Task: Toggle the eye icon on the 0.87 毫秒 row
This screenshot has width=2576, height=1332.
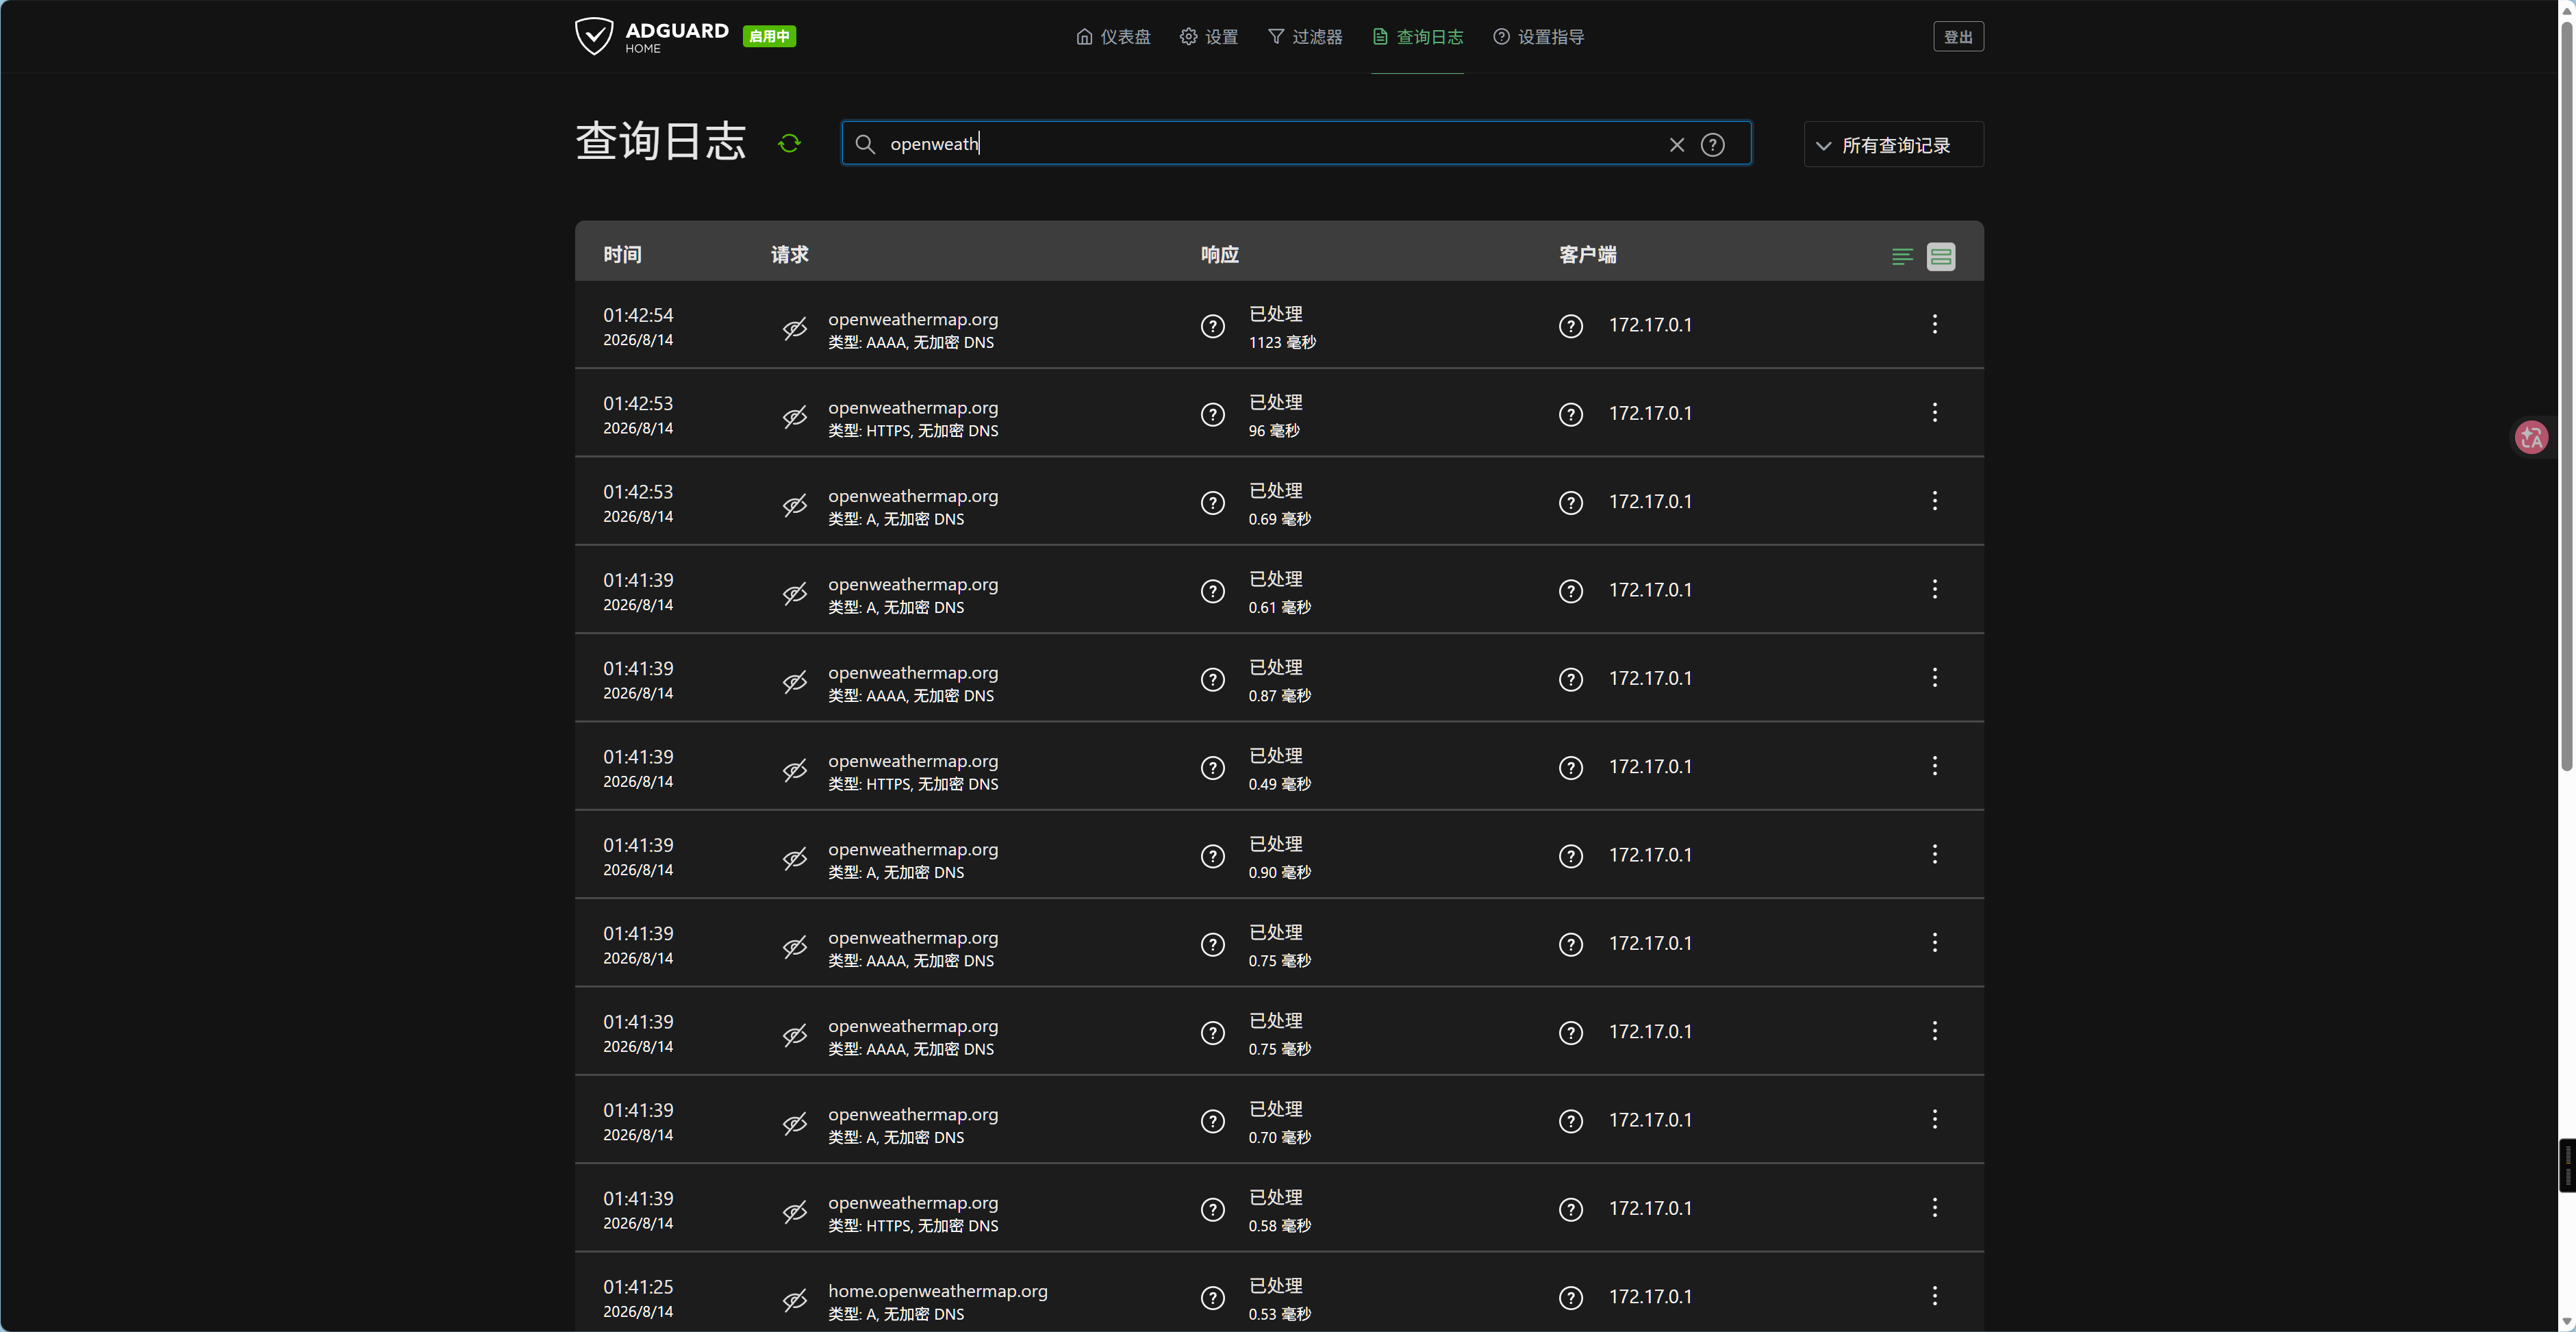Action: 795,682
